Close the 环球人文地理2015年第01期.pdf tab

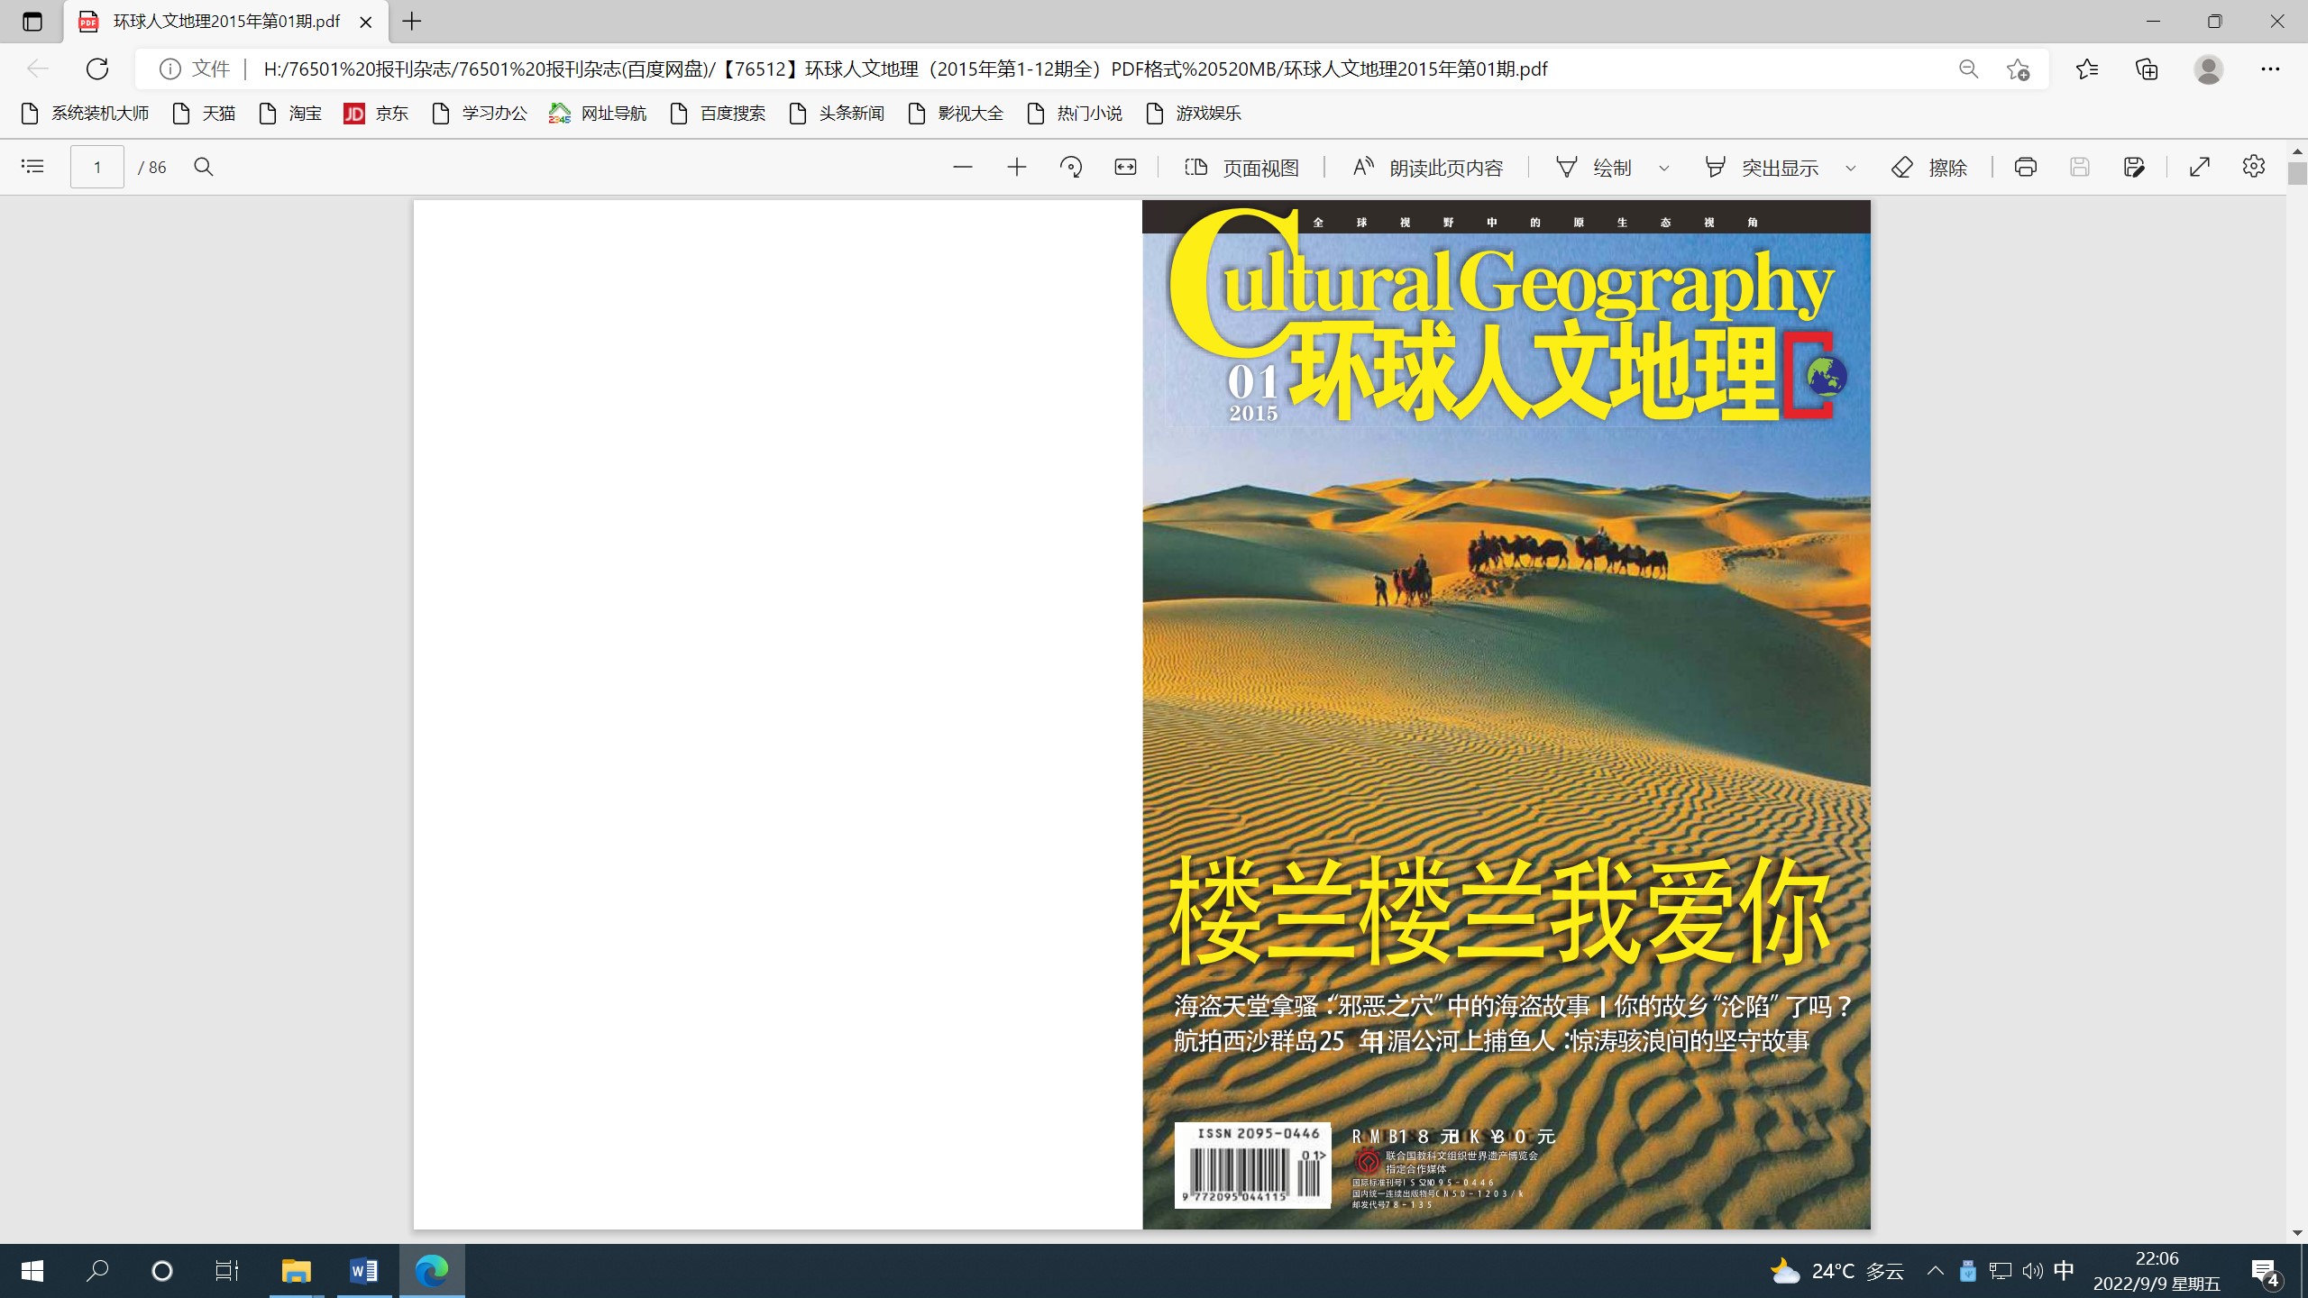(366, 23)
